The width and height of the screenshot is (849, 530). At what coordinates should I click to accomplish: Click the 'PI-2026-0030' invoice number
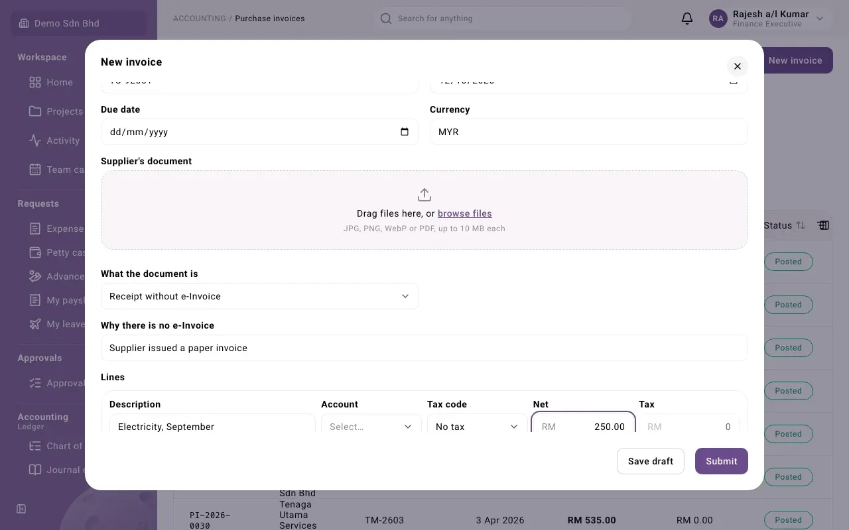[210, 520]
